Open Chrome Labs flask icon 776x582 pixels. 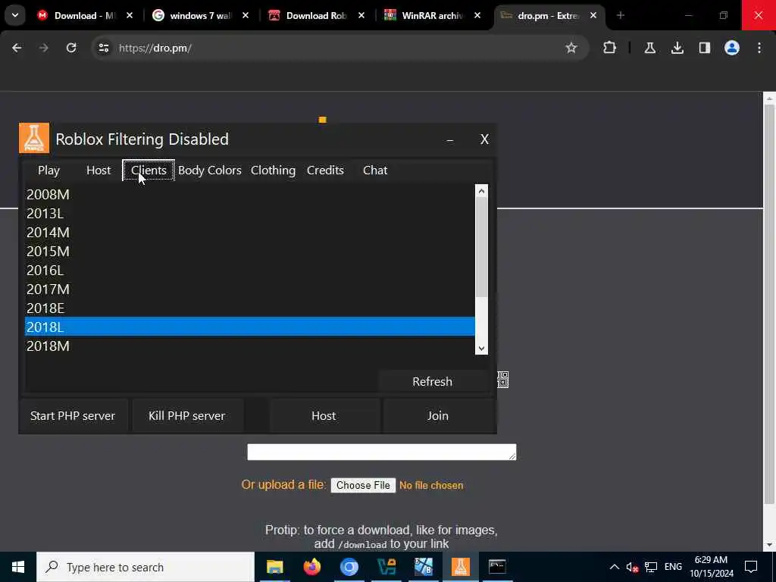[649, 48]
